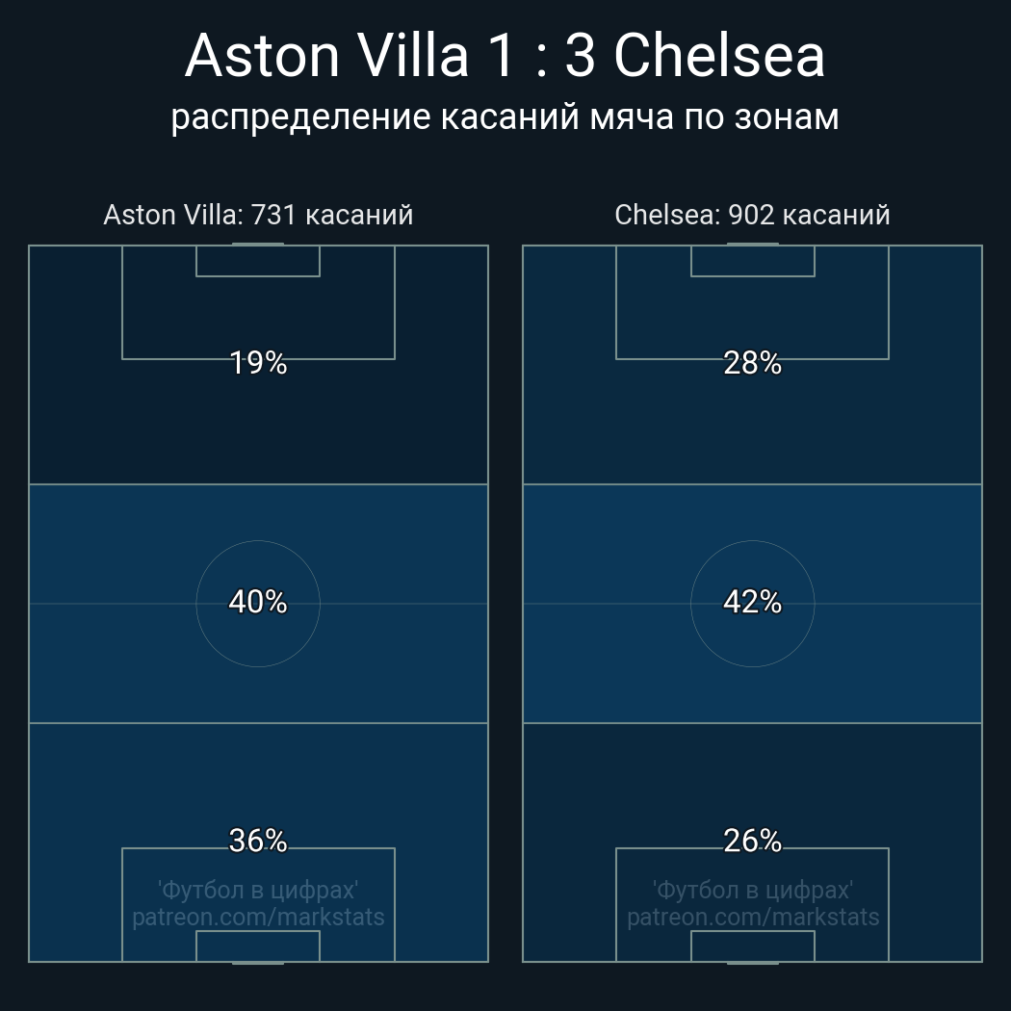The image size is (1011, 1011).
Task: Click Chelsea's 28% attacking third label
Action: [x=752, y=363]
